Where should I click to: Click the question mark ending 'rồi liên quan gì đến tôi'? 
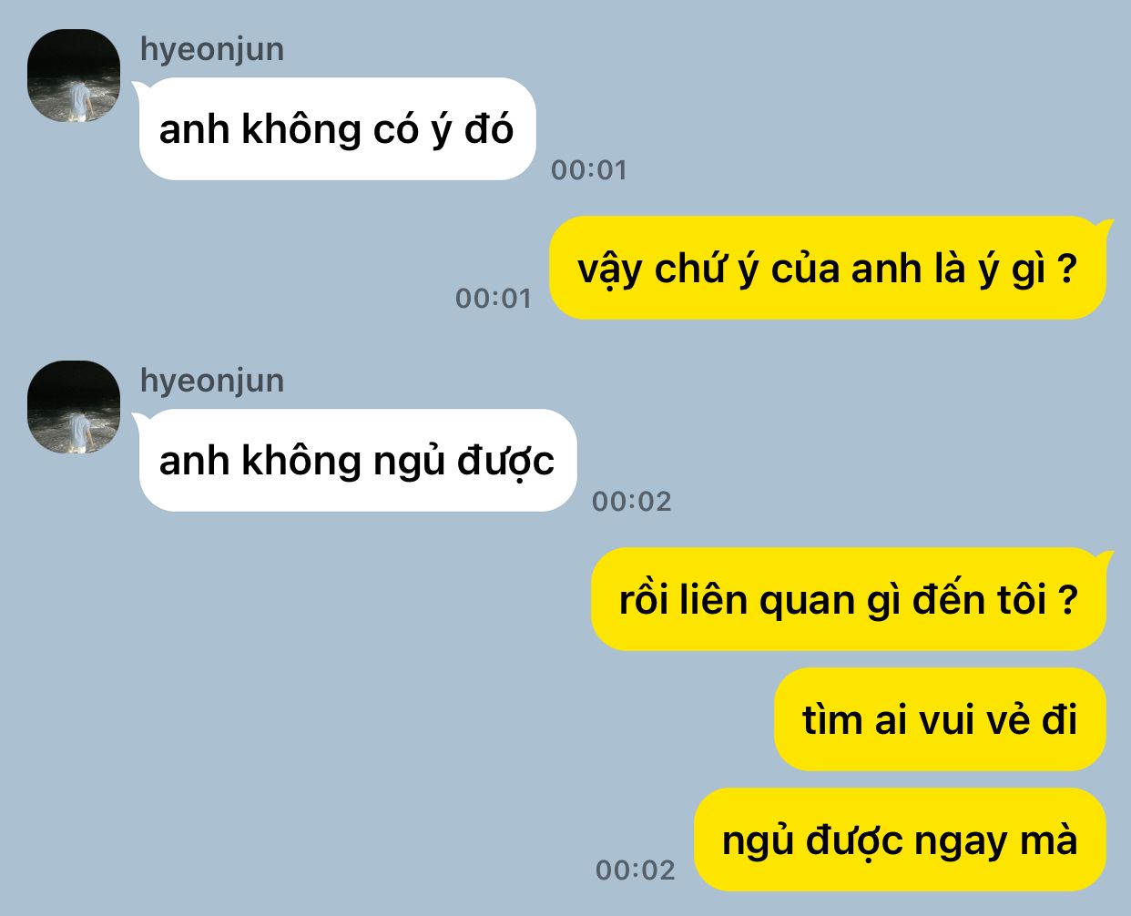click(x=1068, y=600)
